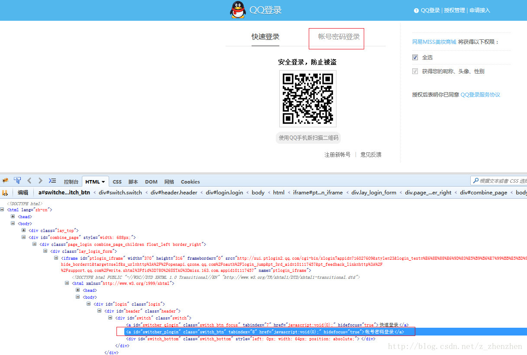Image resolution: width=527 pixels, height=355 pixels.
Task: Select breadcrumb a#switche...itch_btn
Action: (65, 193)
